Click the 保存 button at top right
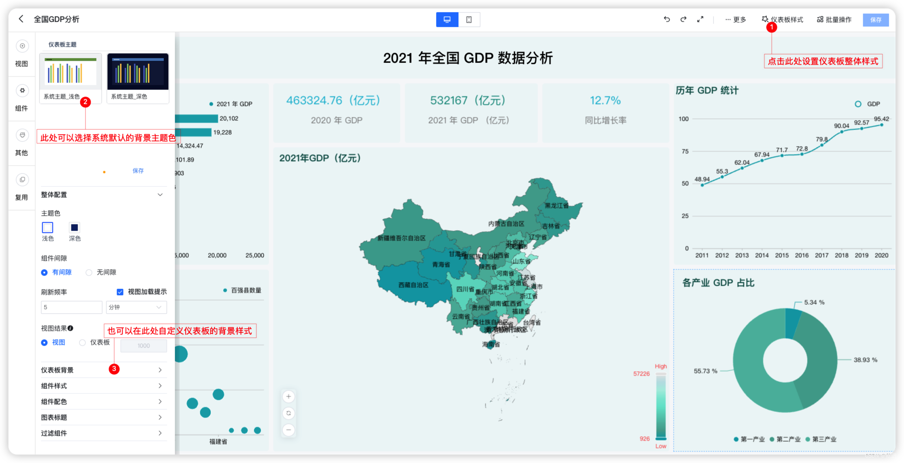The height and width of the screenshot is (463, 904). [876, 20]
